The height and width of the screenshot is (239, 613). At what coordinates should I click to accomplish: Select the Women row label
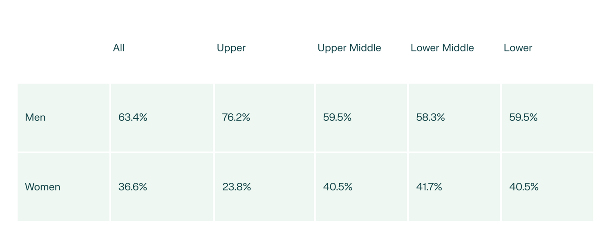pos(43,187)
